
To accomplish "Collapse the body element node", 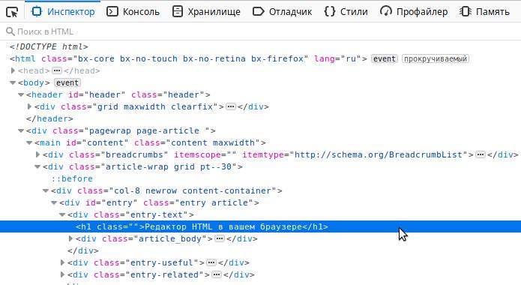I will [13, 82].
